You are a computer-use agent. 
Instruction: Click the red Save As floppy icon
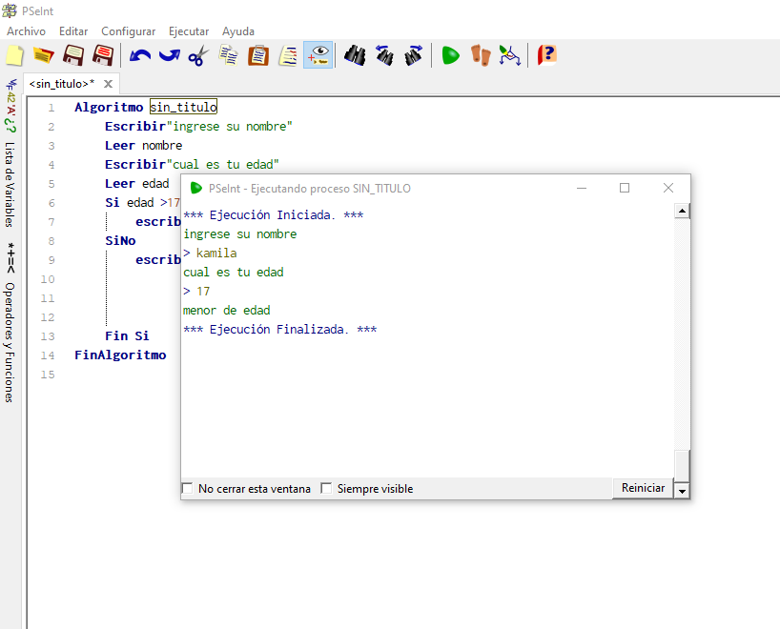pos(103,55)
